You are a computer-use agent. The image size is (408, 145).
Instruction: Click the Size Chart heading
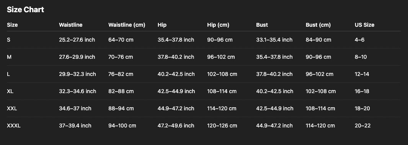tap(25, 10)
